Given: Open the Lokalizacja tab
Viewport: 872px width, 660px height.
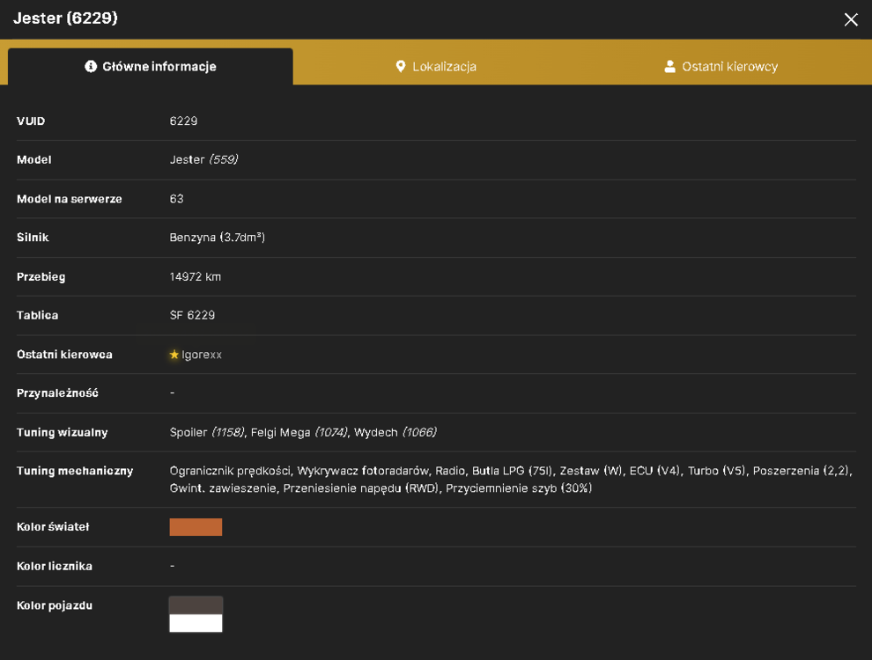Looking at the screenshot, I should pos(436,67).
